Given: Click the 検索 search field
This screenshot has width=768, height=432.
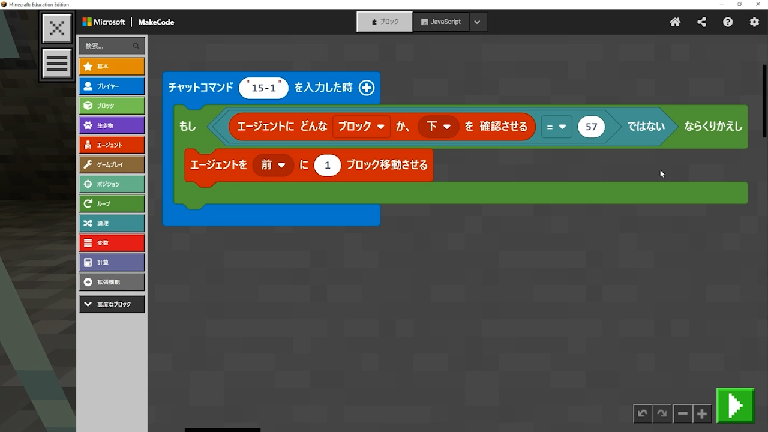Looking at the screenshot, I should [x=107, y=46].
